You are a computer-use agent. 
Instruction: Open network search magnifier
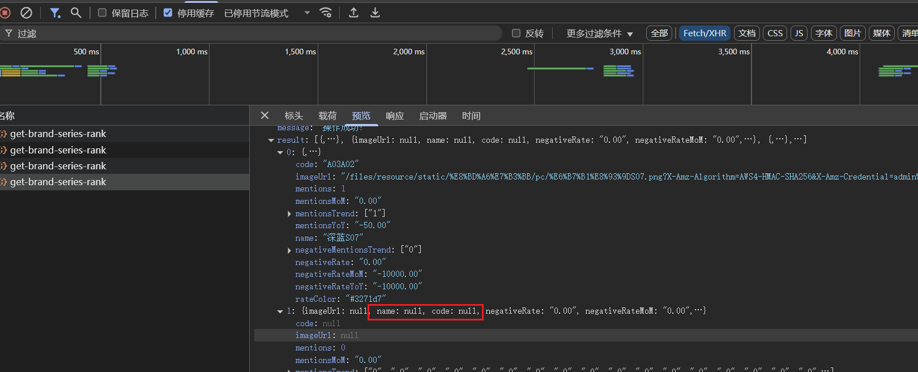(76, 12)
